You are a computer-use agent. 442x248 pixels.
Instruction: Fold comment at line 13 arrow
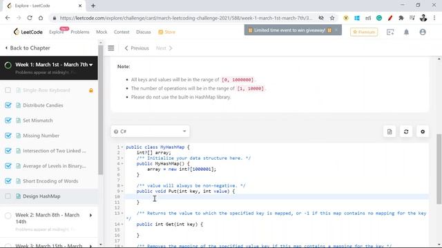(x=122, y=213)
